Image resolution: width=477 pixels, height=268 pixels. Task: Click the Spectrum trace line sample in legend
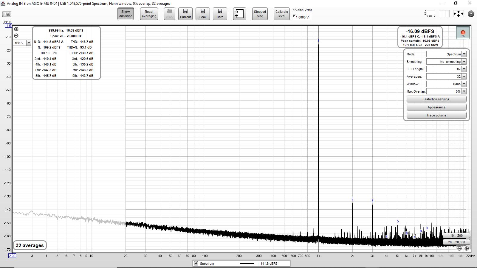(x=247, y=264)
